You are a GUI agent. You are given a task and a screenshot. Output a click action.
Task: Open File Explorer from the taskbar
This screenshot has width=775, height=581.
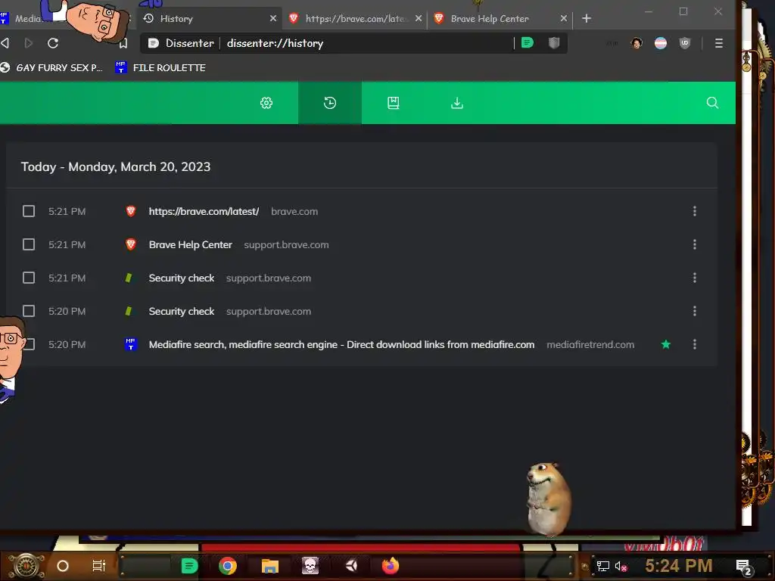coord(270,566)
